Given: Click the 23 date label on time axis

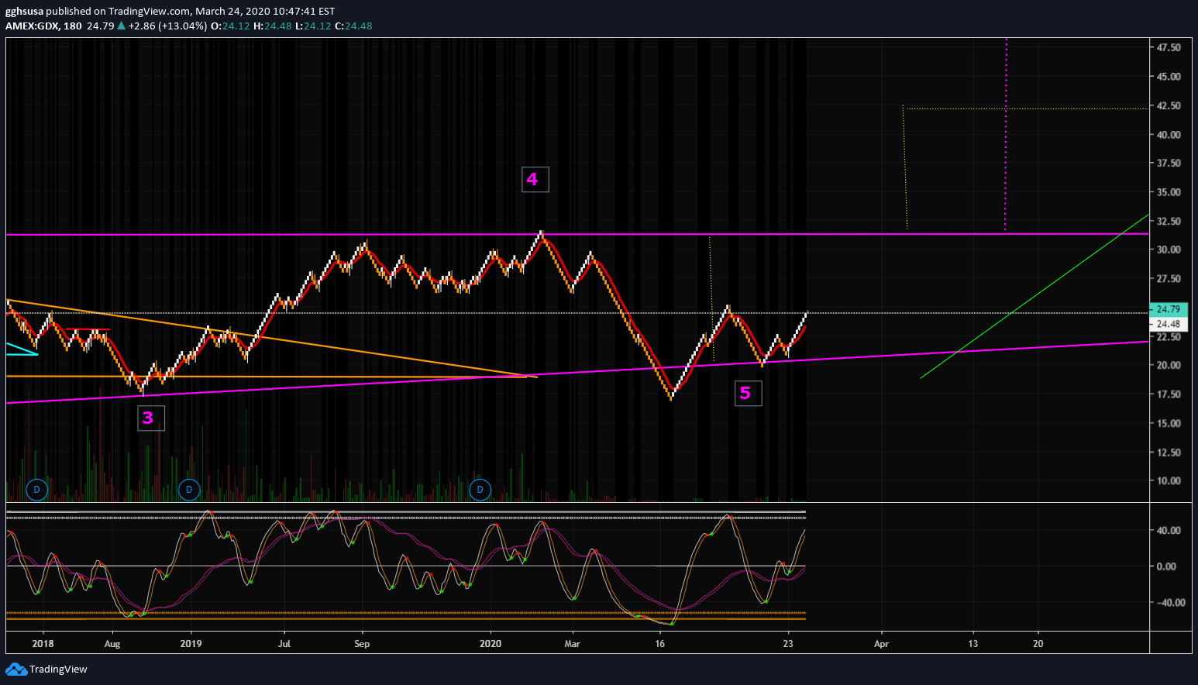Looking at the screenshot, I should pos(788,644).
